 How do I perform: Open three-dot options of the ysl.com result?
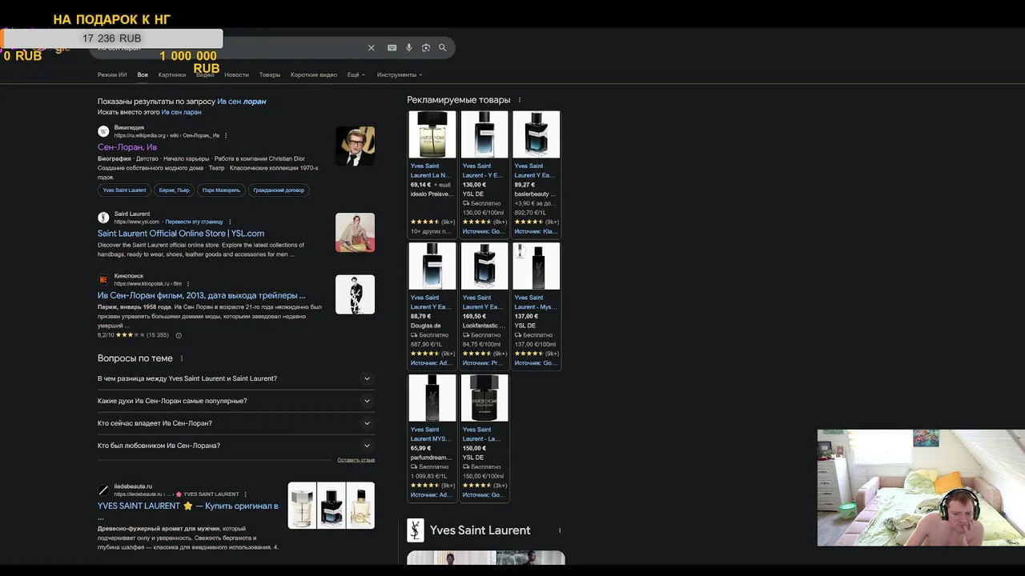230,222
